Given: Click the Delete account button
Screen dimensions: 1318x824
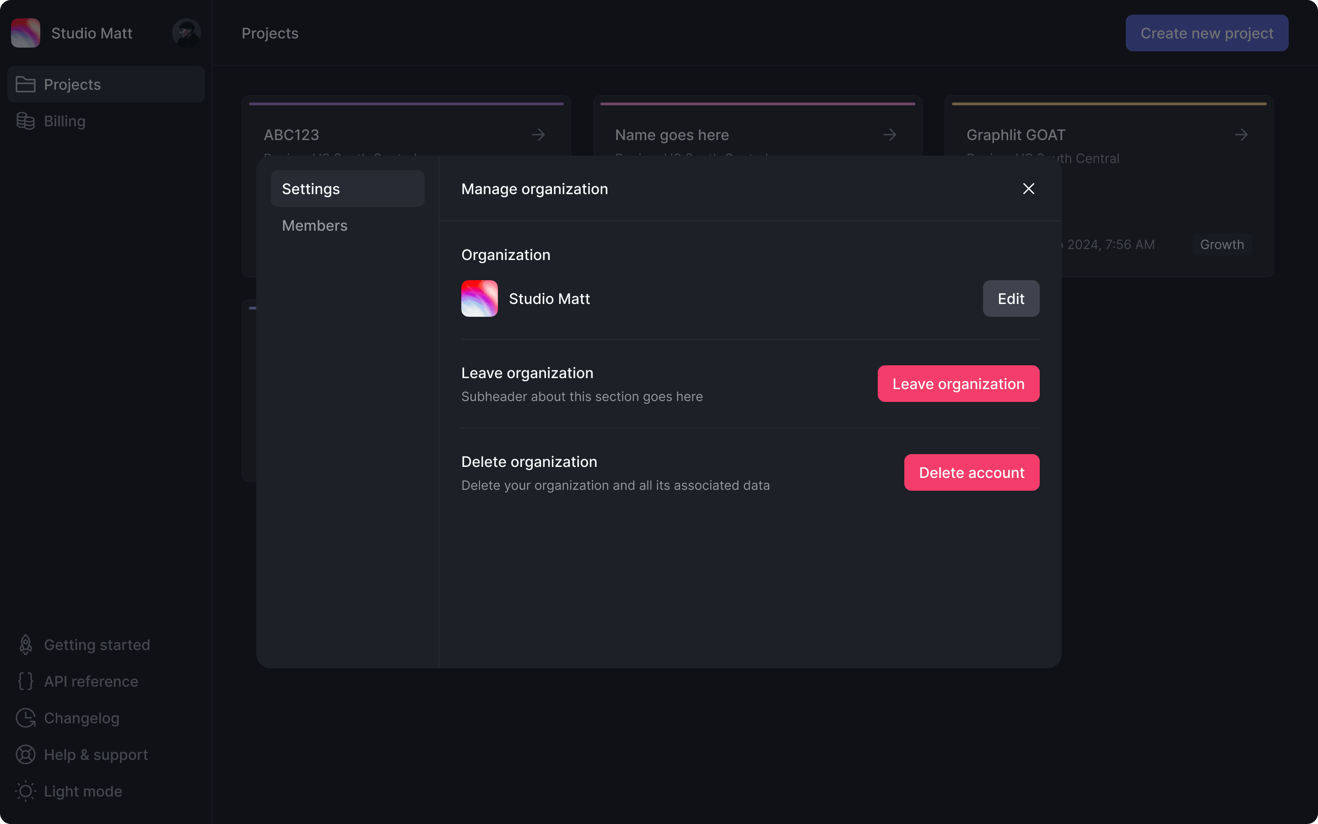Looking at the screenshot, I should tap(972, 472).
